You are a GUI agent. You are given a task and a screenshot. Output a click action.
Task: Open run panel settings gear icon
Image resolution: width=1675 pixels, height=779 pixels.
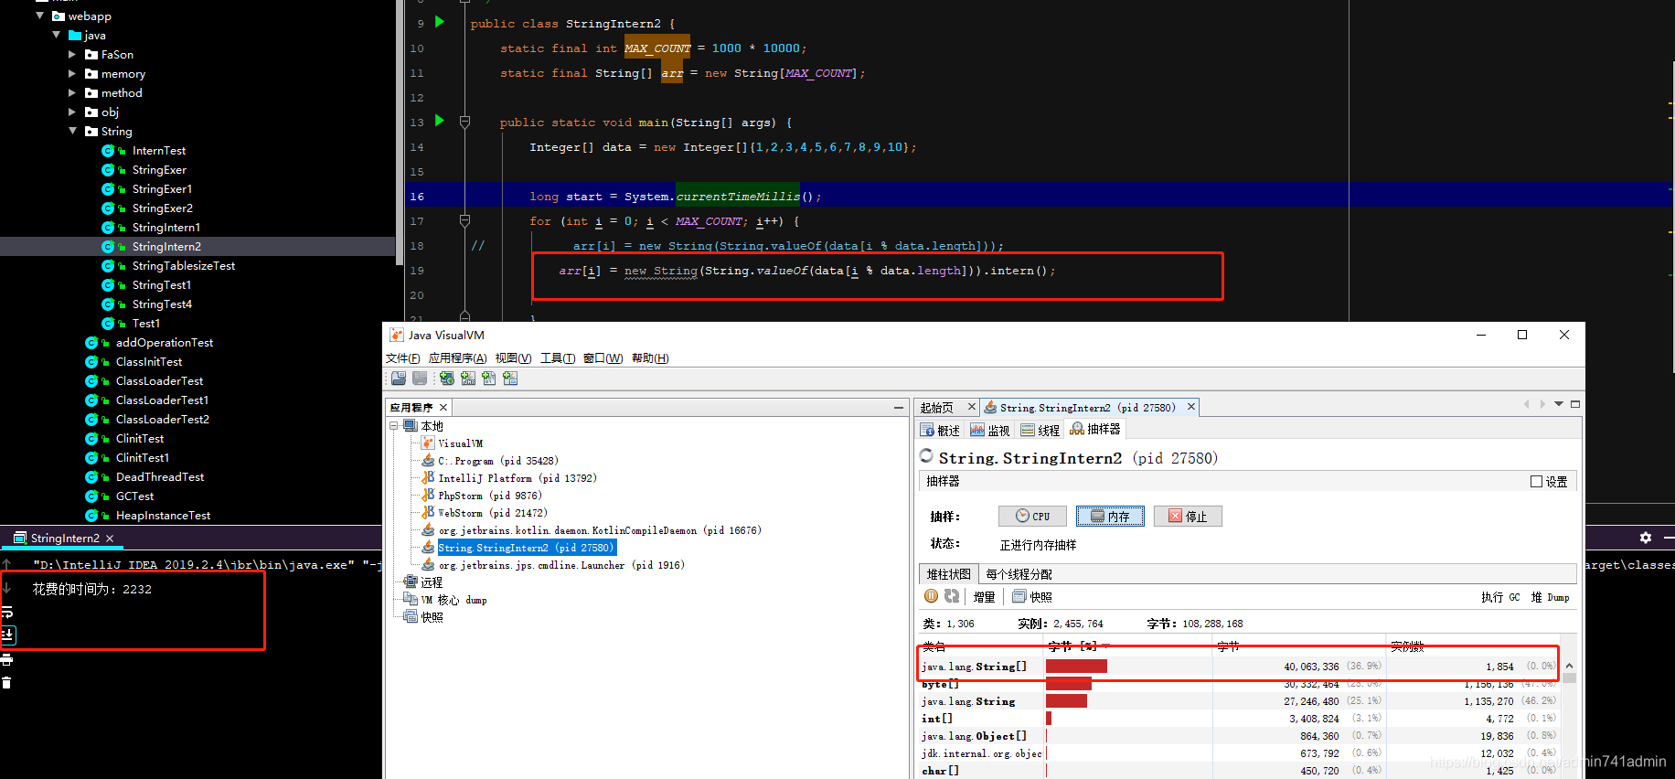coord(1646,538)
